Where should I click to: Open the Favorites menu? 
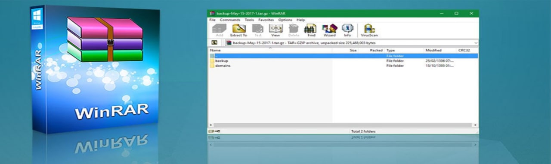(266, 20)
